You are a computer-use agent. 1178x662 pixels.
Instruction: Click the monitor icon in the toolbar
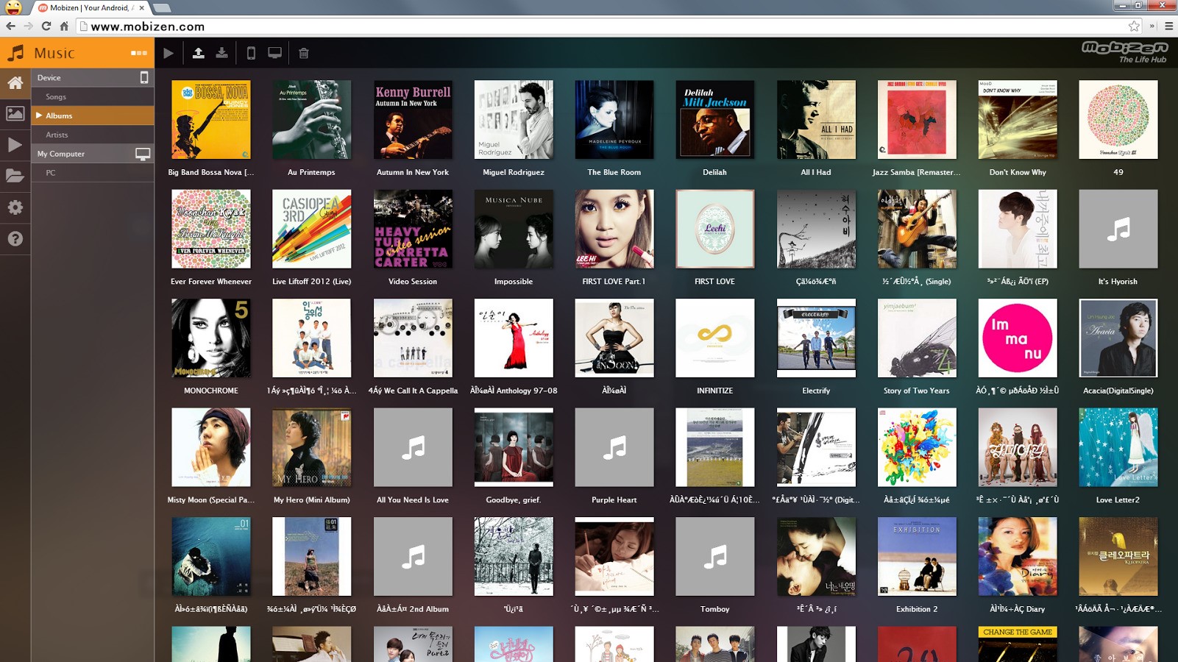274,53
